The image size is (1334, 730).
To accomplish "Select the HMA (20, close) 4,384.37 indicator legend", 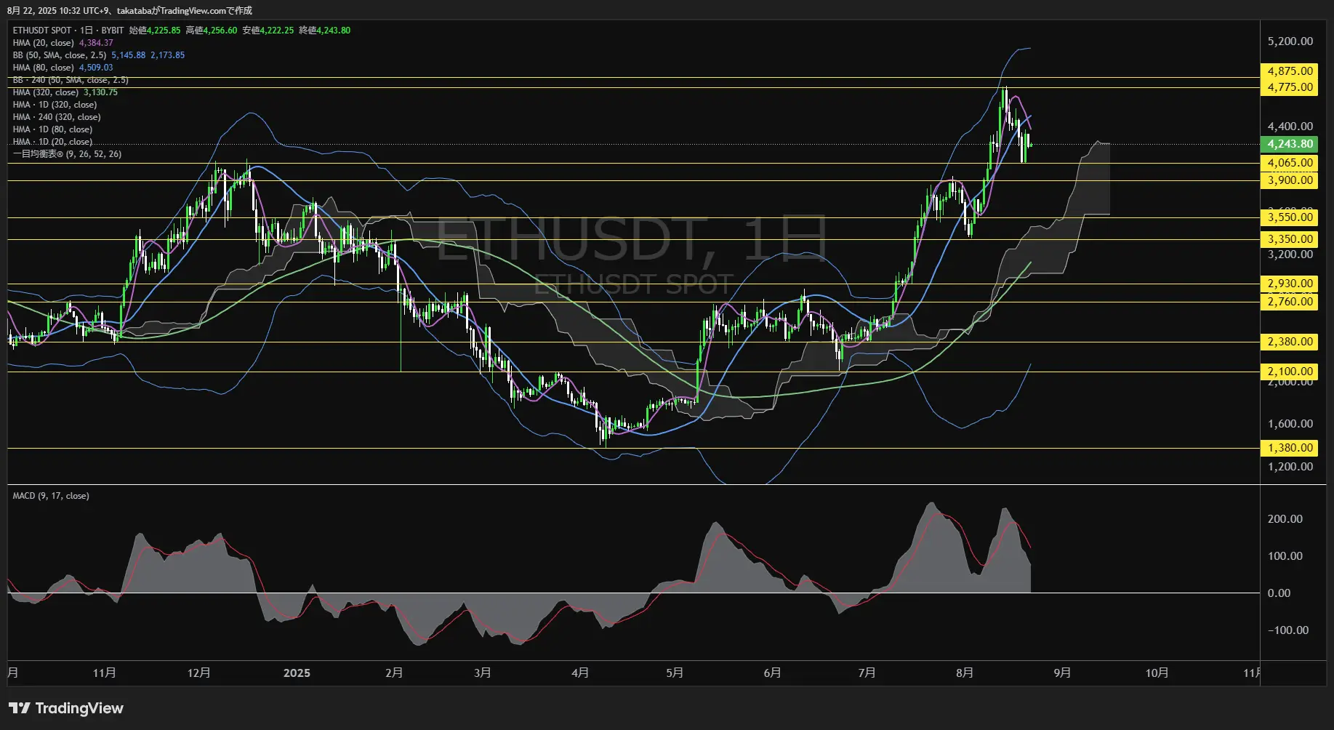I will coord(63,43).
